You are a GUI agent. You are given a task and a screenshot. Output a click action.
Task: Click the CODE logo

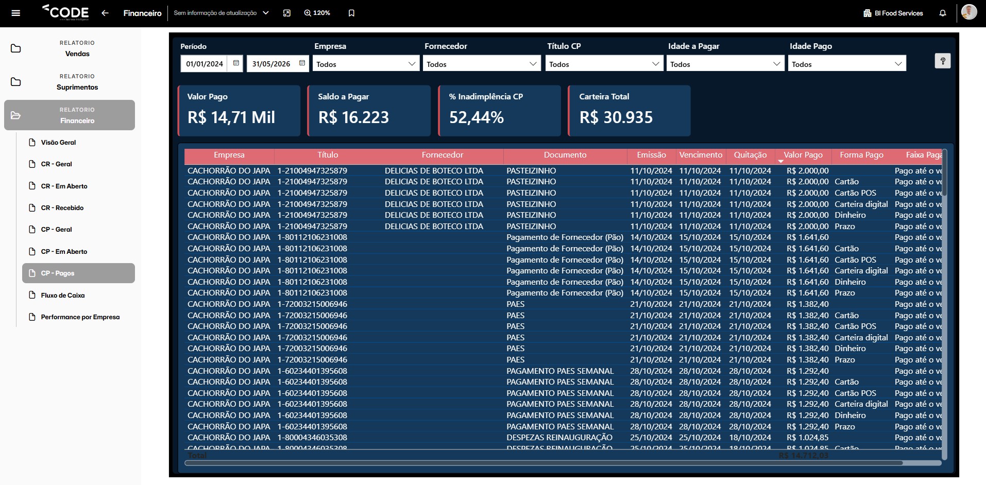point(65,12)
